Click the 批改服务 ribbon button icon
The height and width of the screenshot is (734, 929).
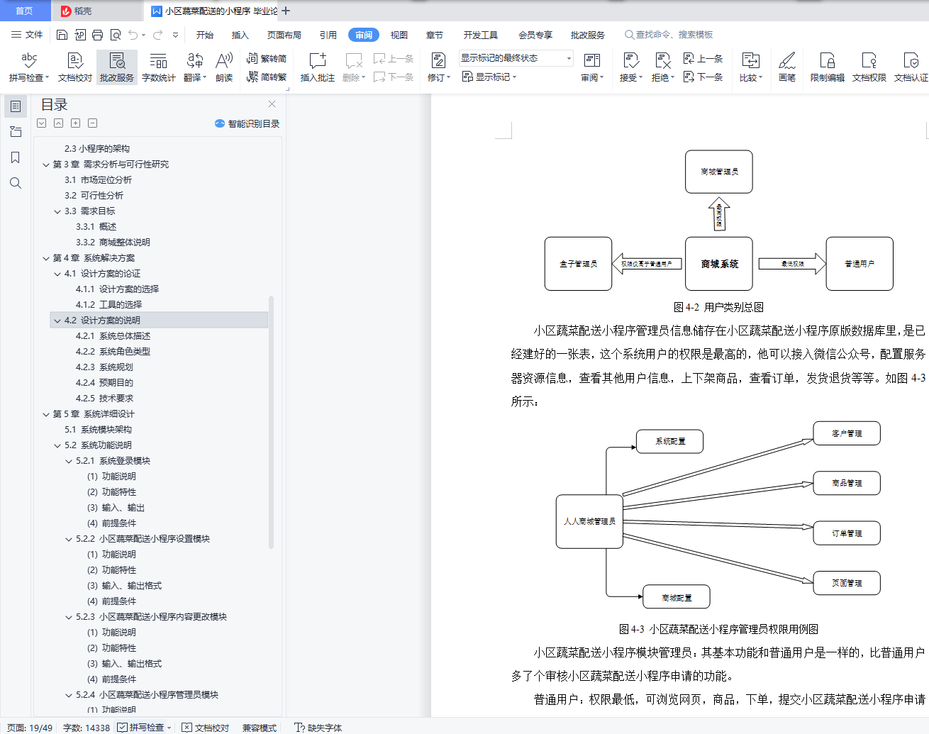pyautogui.click(x=117, y=61)
